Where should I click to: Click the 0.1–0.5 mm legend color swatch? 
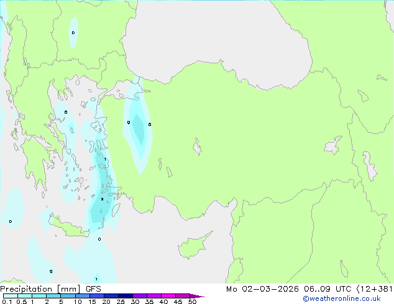[x=11, y=296]
